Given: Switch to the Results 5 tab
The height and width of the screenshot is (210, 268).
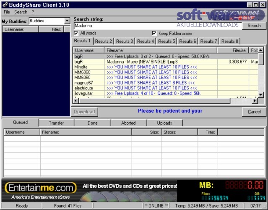Looking at the screenshot, I should click(167, 41).
